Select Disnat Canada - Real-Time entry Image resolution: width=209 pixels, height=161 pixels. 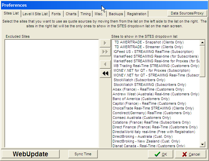tap(155, 146)
